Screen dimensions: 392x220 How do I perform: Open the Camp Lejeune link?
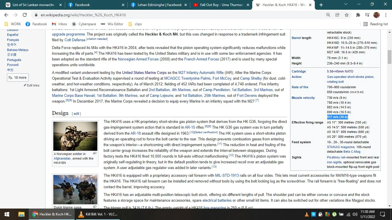(162, 96)
